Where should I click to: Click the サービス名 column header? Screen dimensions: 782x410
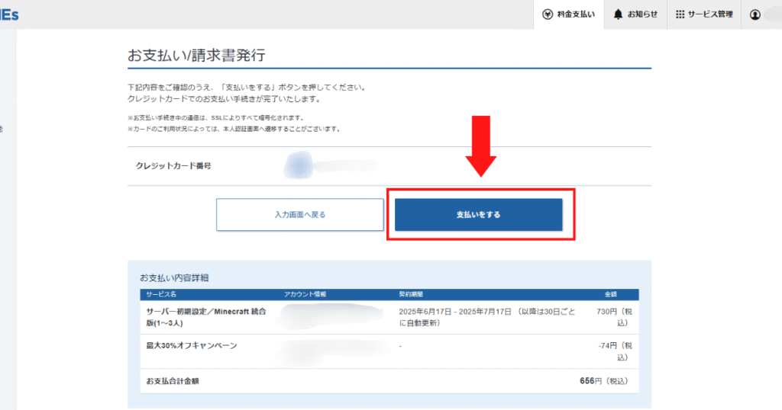tap(162, 294)
